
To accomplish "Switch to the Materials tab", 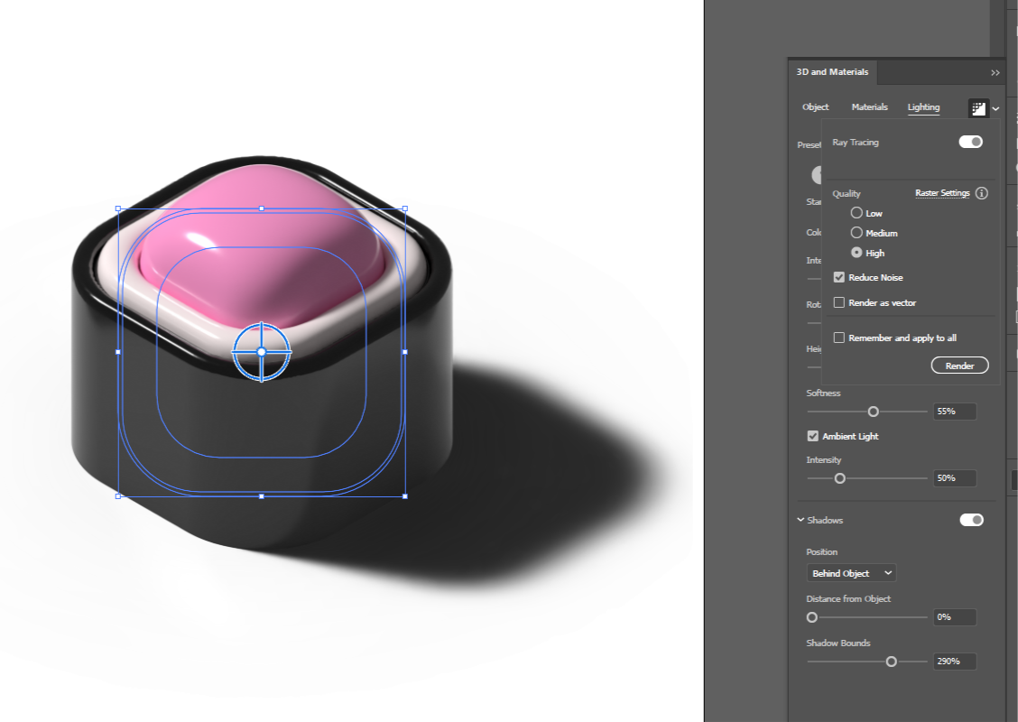I will pyautogui.click(x=869, y=107).
